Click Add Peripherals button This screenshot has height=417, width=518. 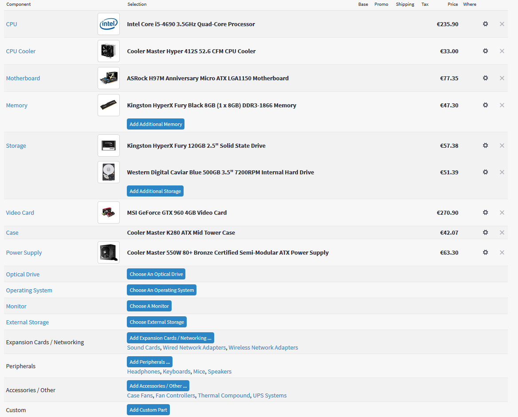[149, 362]
